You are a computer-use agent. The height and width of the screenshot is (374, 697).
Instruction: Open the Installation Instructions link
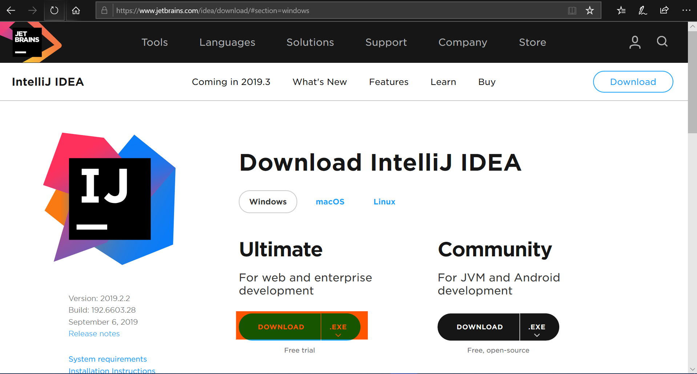(x=112, y=370)
